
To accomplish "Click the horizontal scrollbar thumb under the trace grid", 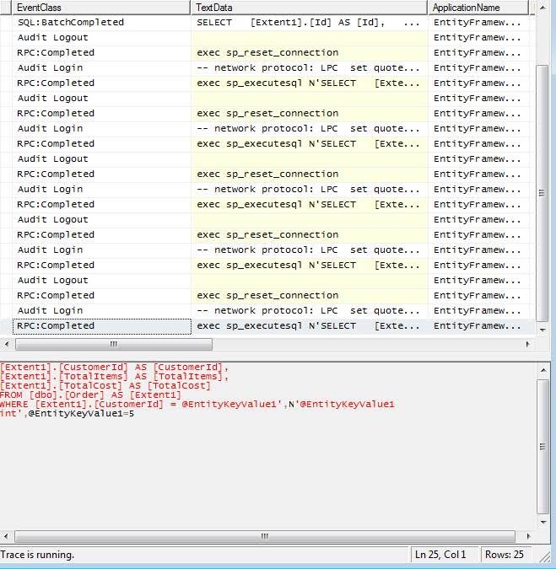I will (114, 344).
